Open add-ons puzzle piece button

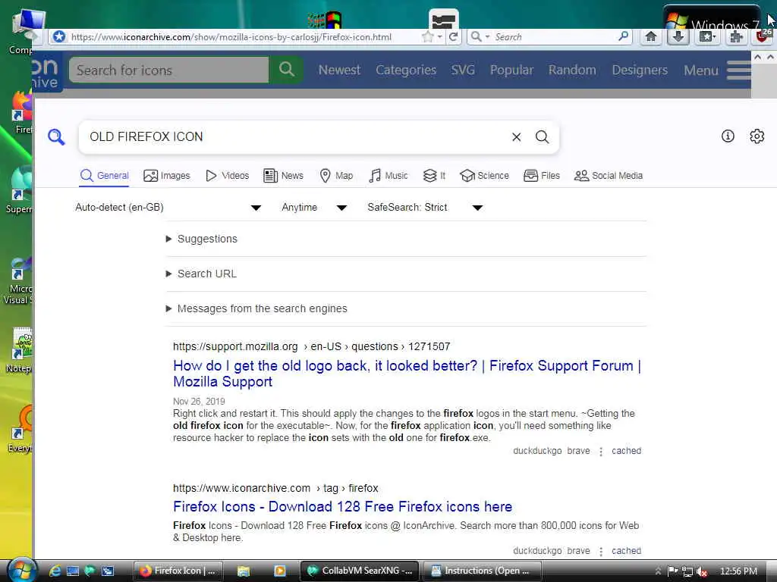coord(736,36)
